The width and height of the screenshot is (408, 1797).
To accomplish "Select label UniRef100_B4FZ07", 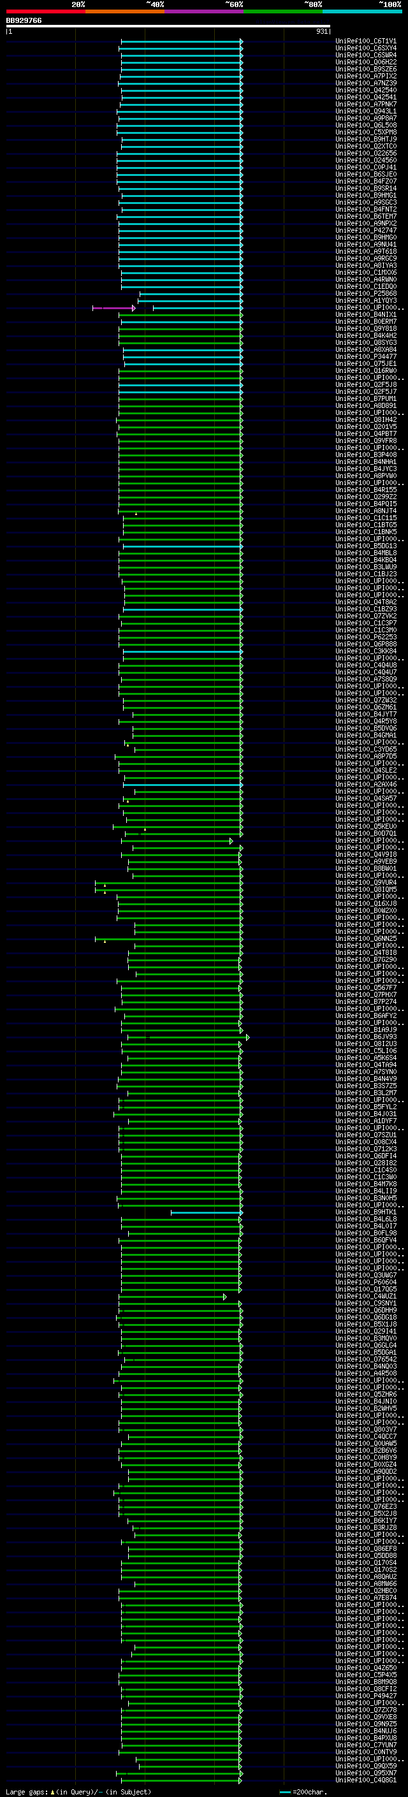I will pos(365,182).
